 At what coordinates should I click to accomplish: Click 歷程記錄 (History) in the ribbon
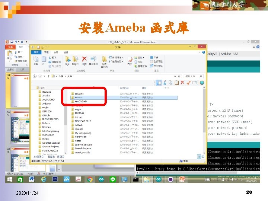[141, 66]
